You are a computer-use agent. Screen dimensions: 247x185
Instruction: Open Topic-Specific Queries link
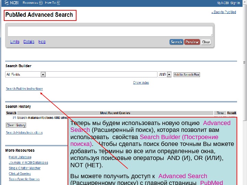click(x=24, y=179)
